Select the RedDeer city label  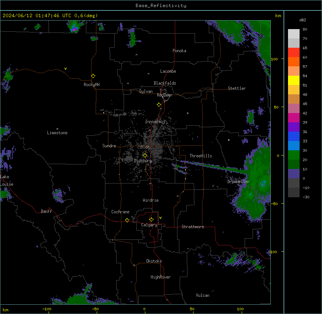point(164,95)
